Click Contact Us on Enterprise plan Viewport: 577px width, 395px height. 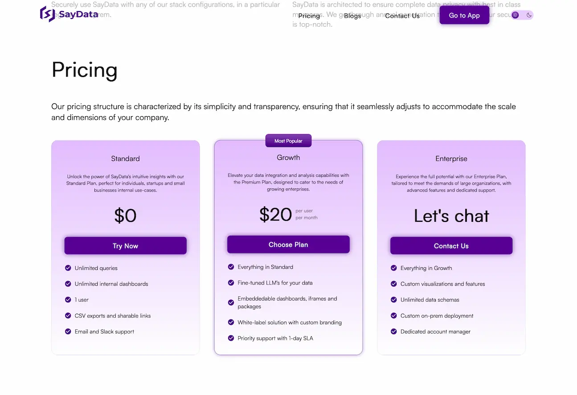click(451, 246)
